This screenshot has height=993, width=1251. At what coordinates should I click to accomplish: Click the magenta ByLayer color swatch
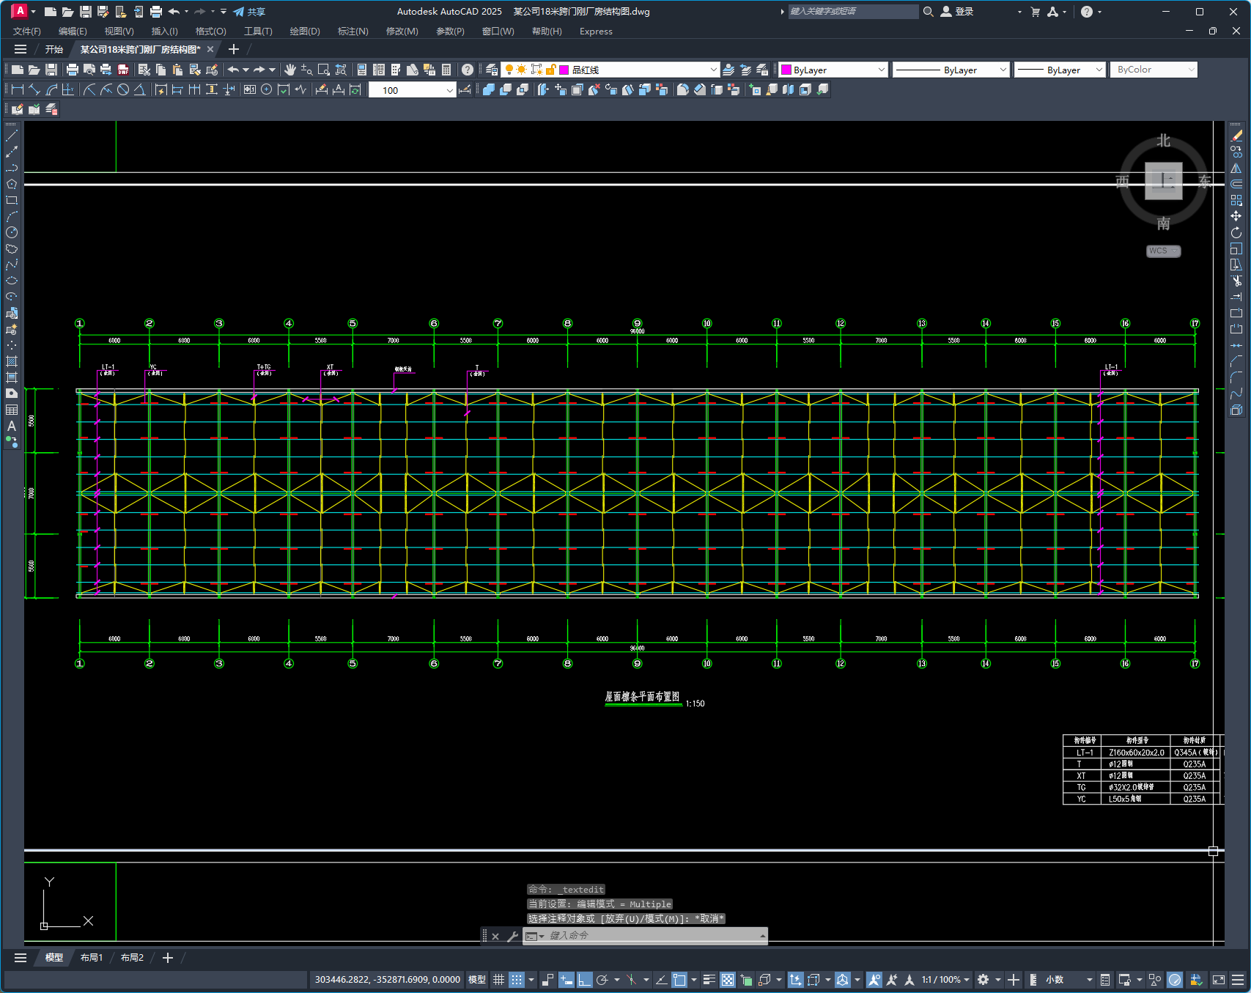786,70
